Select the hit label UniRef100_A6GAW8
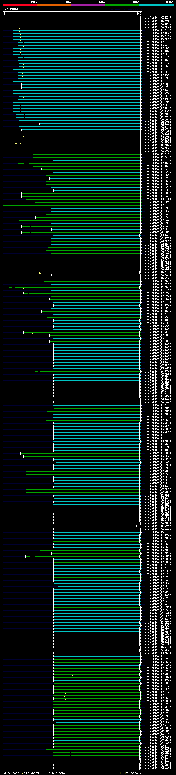The width and height of the screenshot is (176, 775). [x=158, y=719]
